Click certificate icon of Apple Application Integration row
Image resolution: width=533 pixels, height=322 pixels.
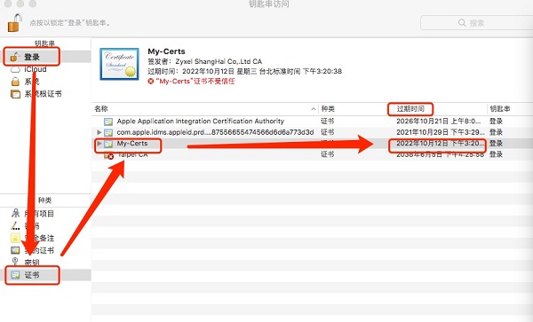coord(108,122)
